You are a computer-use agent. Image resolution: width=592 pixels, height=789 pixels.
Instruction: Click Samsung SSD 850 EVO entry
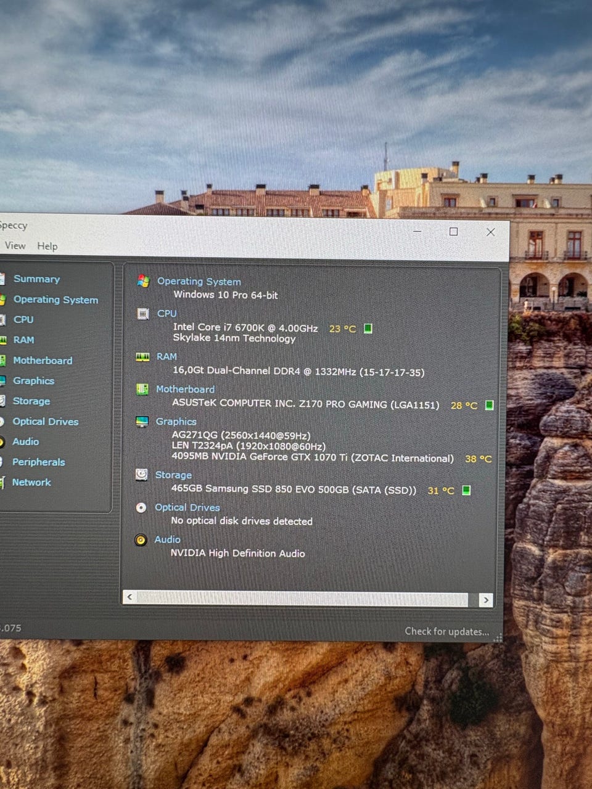point(294,489)
